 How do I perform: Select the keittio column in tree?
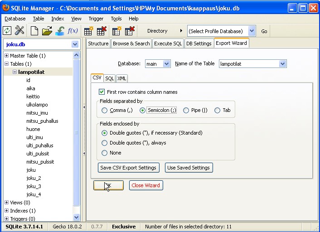33,97
